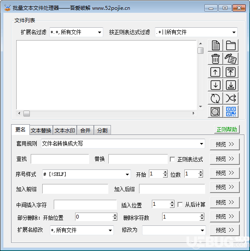
Task: Open the 序号样式 dropdown
Action: (127, 175)
